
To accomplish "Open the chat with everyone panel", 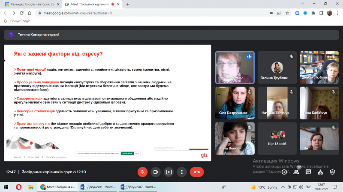I will click(308, 172).
